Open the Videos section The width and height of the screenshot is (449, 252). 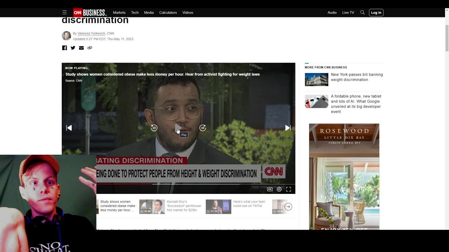pyautogui.click(x=188, y=13)
